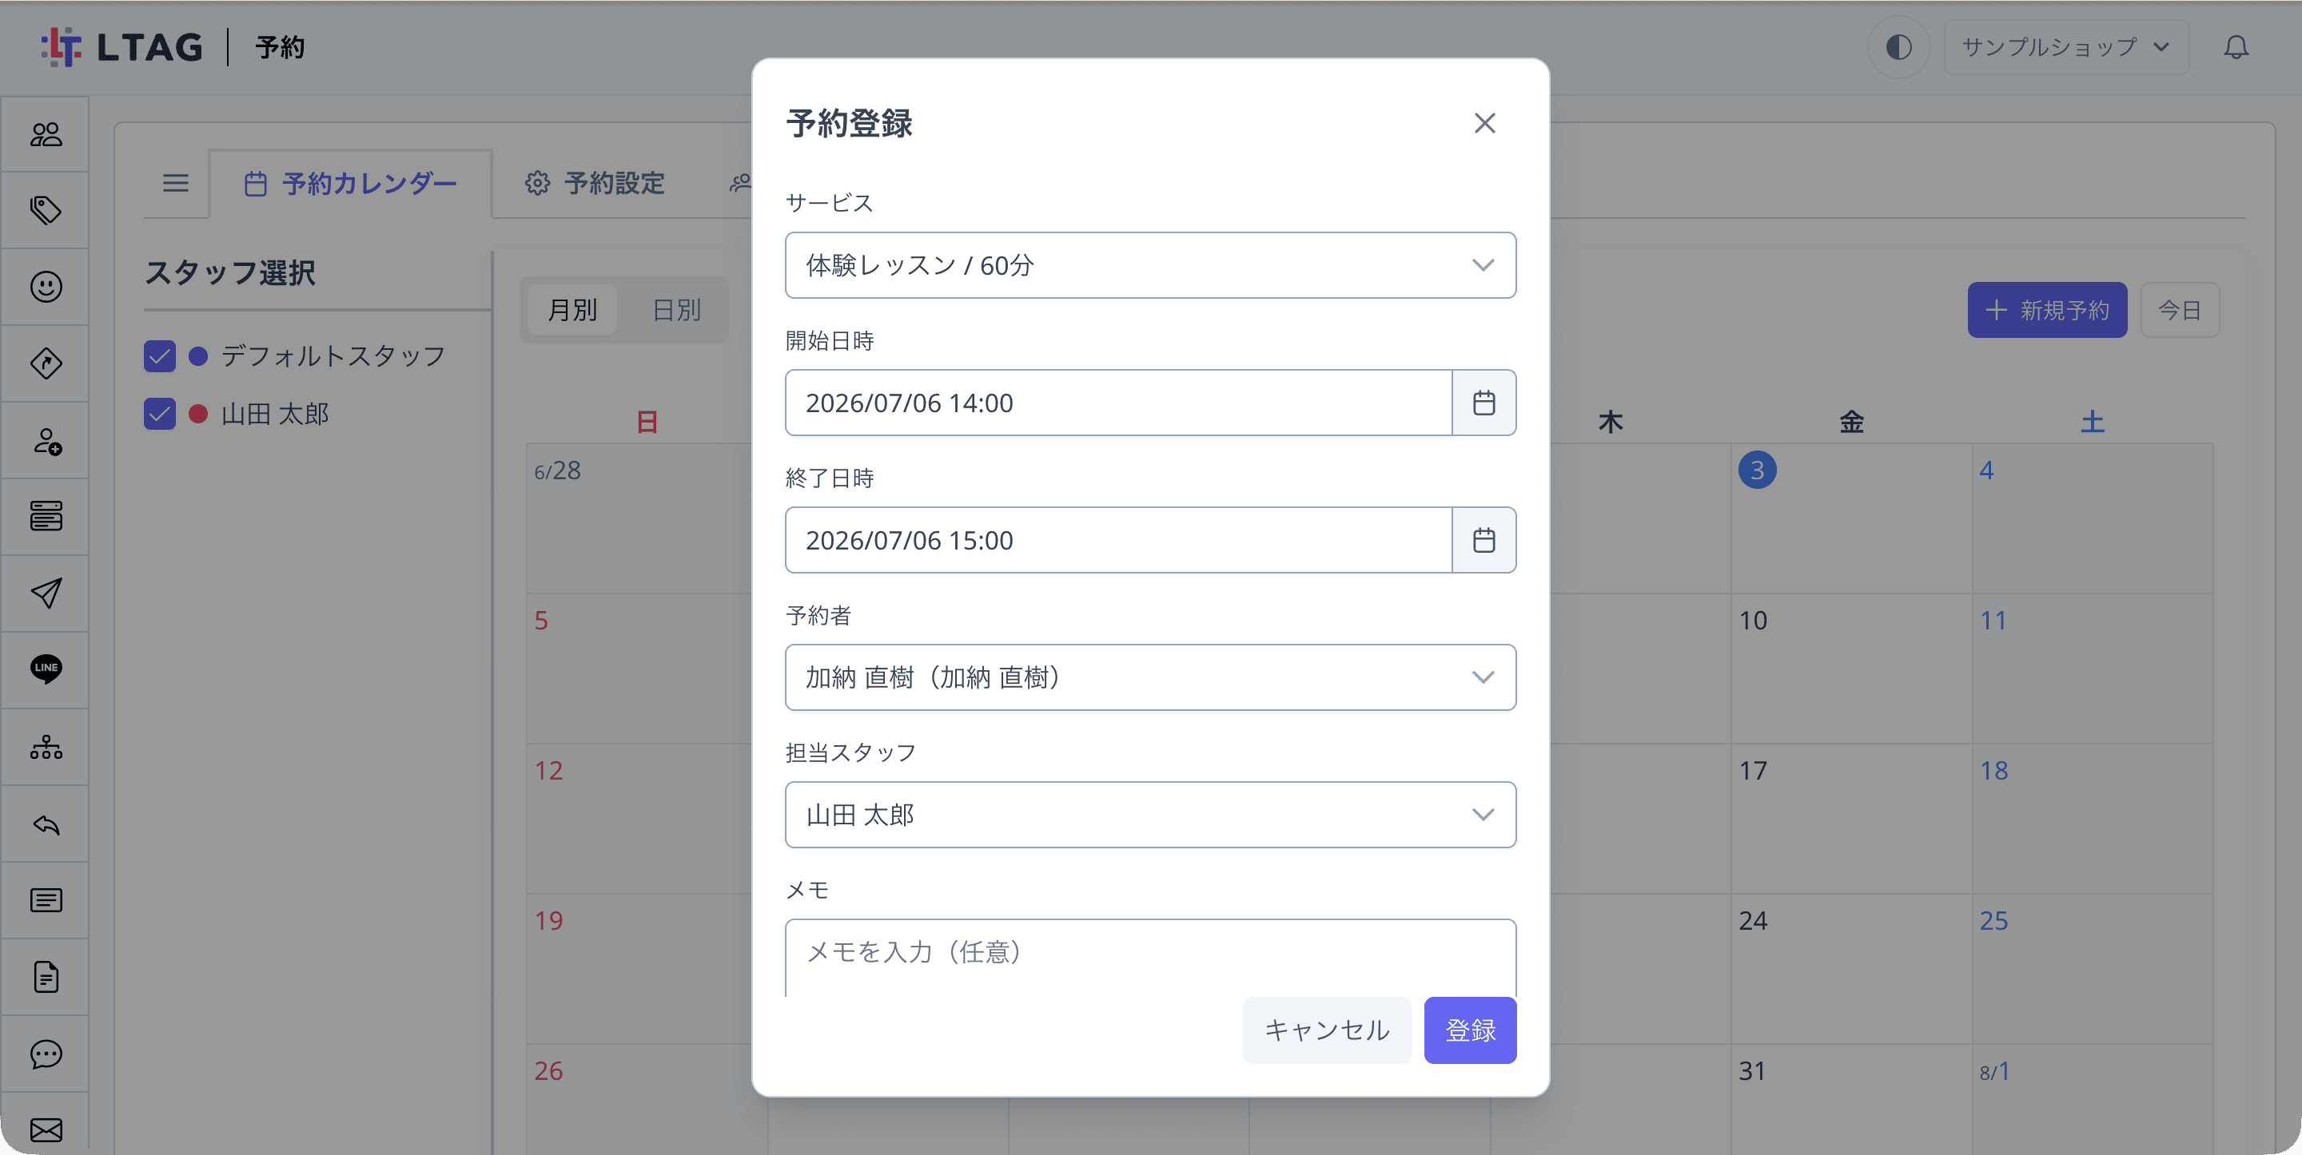
Task: Select calendar date 24
Action: [x=1752, y=920]
